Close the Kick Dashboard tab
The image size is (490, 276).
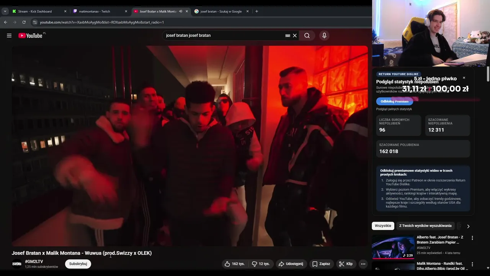click(x=65, y=11)
